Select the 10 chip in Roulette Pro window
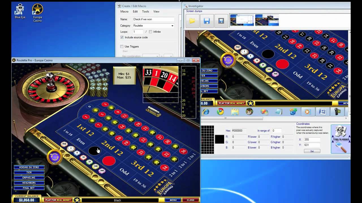The image size is (362, 203). click(83, 157)
